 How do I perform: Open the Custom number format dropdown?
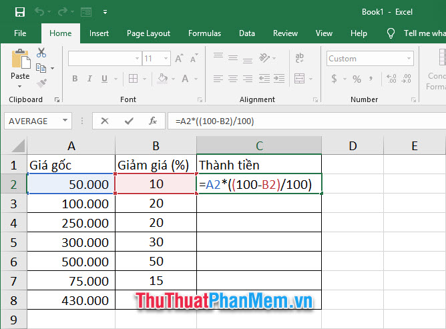tap(409, 59)
